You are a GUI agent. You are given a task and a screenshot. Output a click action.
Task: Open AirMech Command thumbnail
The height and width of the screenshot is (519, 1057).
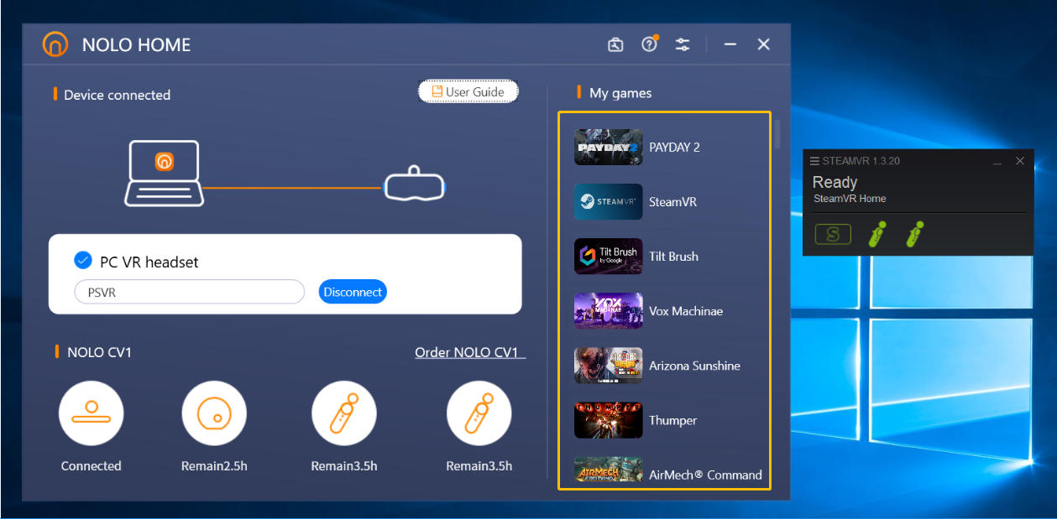pos(608,471)
